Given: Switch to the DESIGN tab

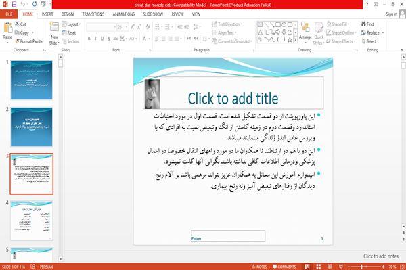Looking at the screenshot, I should pyautogui.click(x=68, y=14).
